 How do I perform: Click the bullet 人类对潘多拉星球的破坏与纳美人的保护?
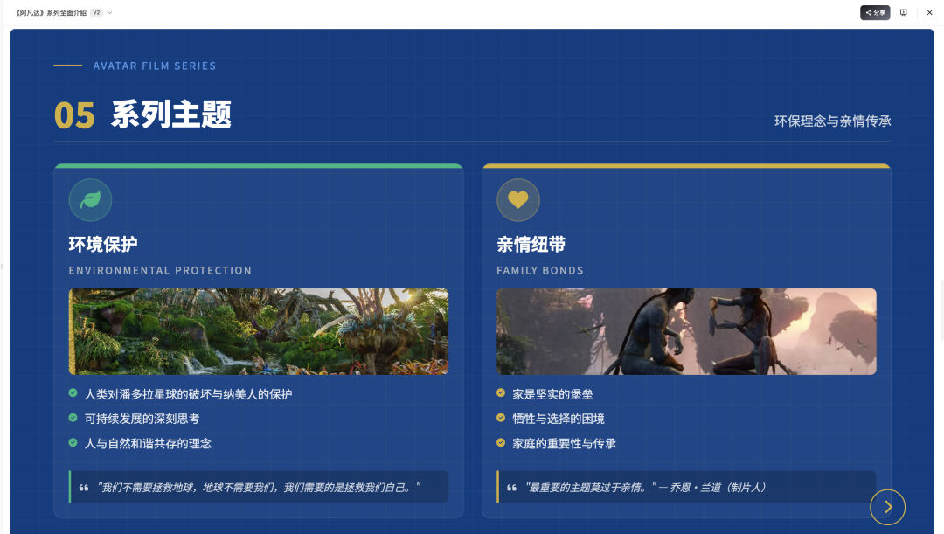pos(189,394)
